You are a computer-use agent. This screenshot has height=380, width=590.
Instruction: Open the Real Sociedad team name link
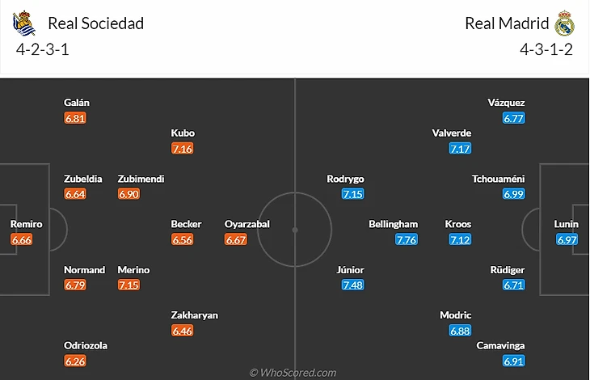coord(95,23)
